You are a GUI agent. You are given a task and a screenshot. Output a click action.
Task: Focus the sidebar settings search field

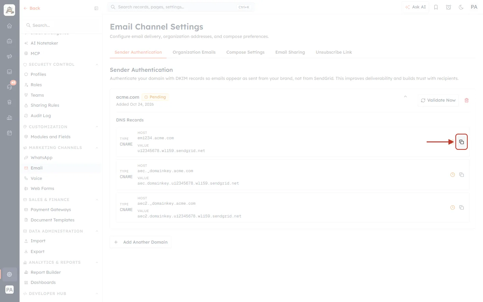[61, 26]
